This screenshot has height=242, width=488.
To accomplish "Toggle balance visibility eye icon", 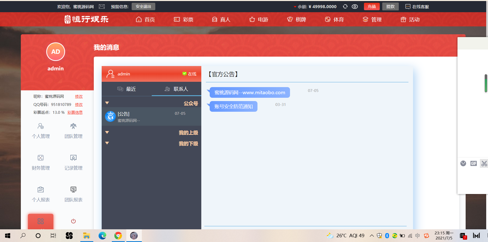I will (x=355, y=7).
